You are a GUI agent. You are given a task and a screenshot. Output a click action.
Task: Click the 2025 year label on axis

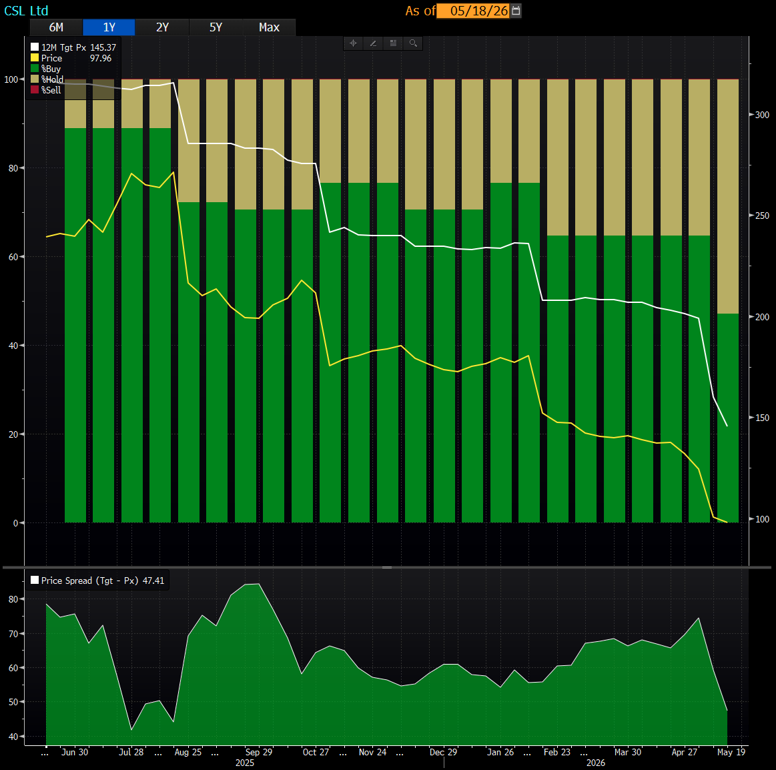tap(245, 763)
